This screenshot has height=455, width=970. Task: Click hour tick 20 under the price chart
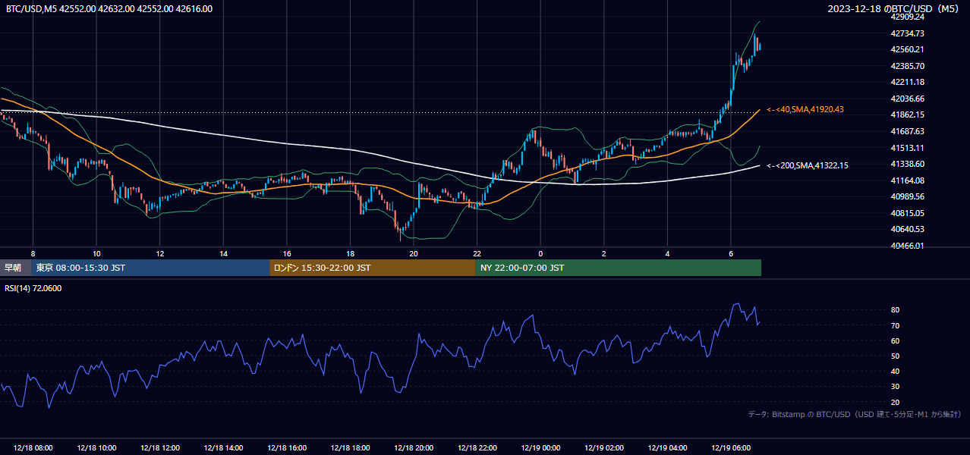414,253
